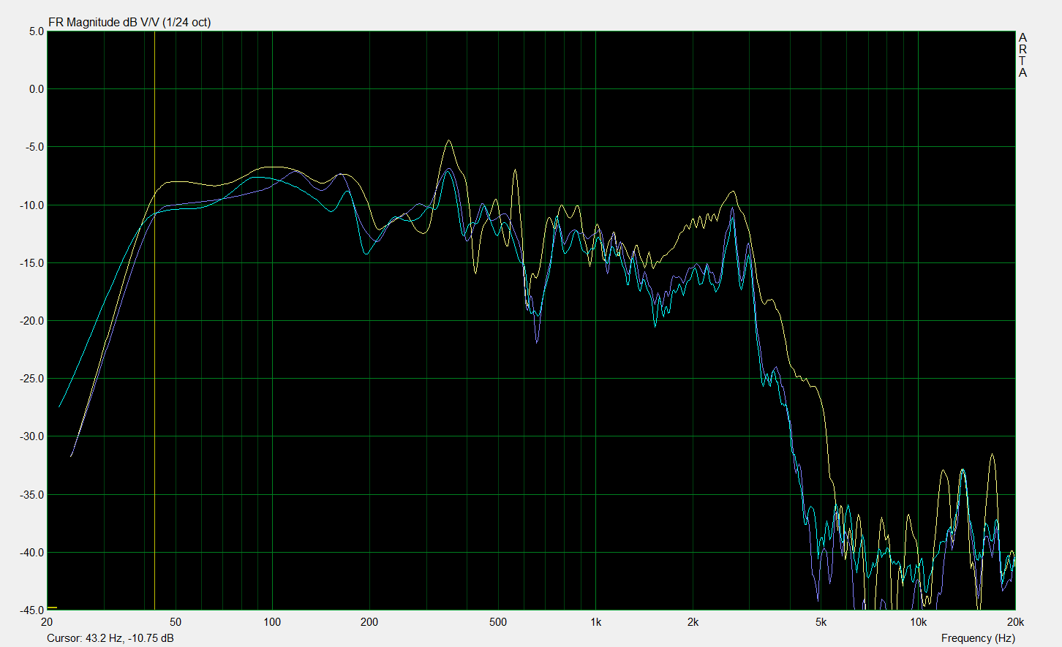1062x647 pixels.
Task: Click the 50 Hz frequency axis label
Action: point(176,622)
